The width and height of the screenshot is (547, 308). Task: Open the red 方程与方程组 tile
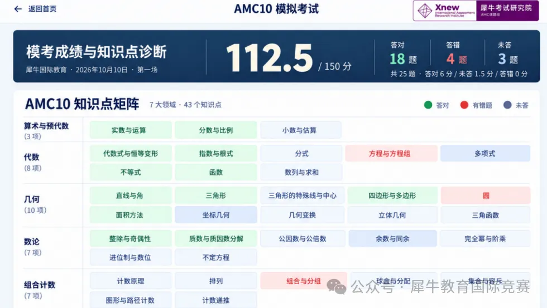point(391,154)
